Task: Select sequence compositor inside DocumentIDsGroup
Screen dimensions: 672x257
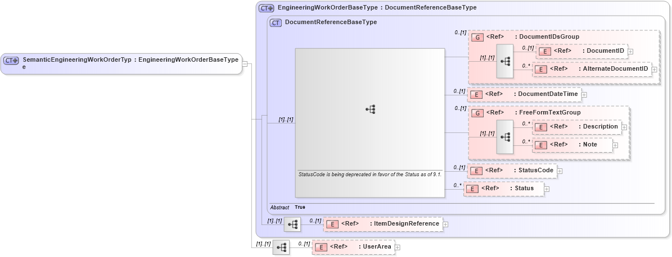Action: tap(505, 62)
